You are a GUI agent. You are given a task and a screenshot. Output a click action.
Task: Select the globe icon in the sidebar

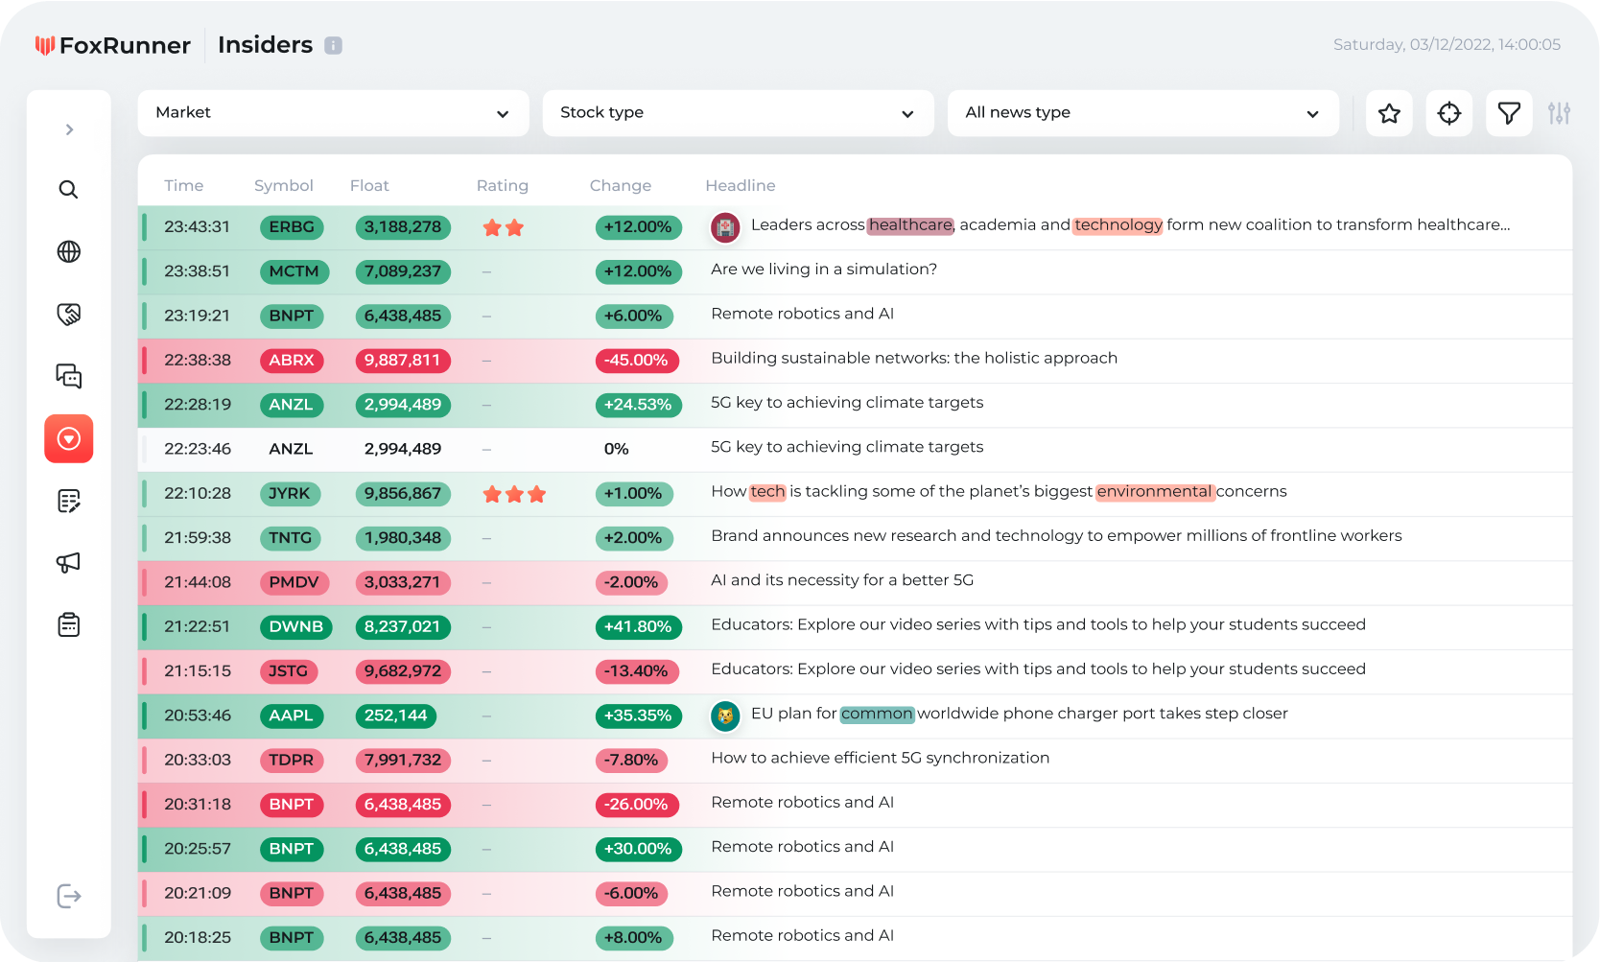68,251
